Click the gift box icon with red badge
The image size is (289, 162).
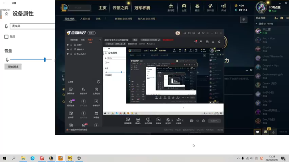195,42
